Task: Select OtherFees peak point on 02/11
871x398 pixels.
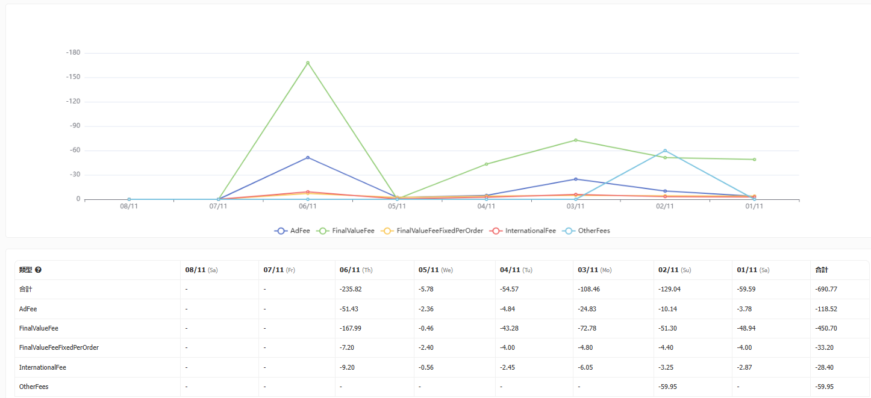Action: click(665, 151)
